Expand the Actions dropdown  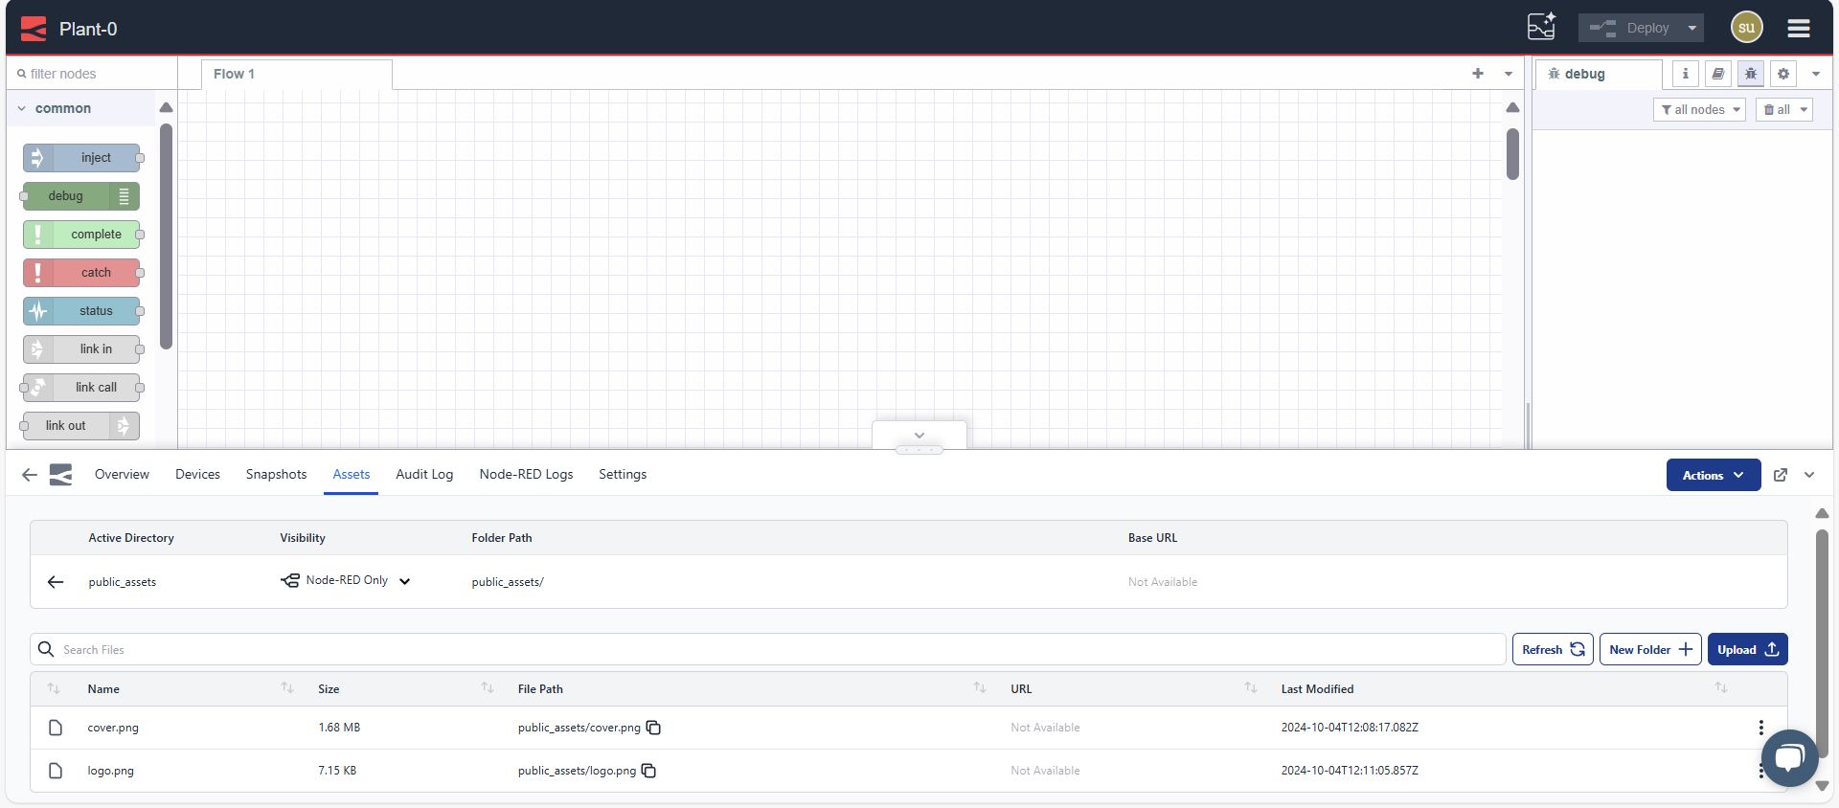point(1713,475)
